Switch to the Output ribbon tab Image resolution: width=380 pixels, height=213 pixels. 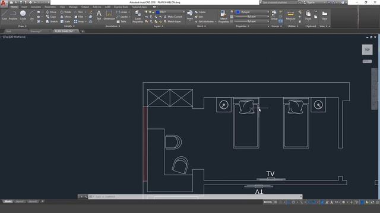(x=85, y=7)
